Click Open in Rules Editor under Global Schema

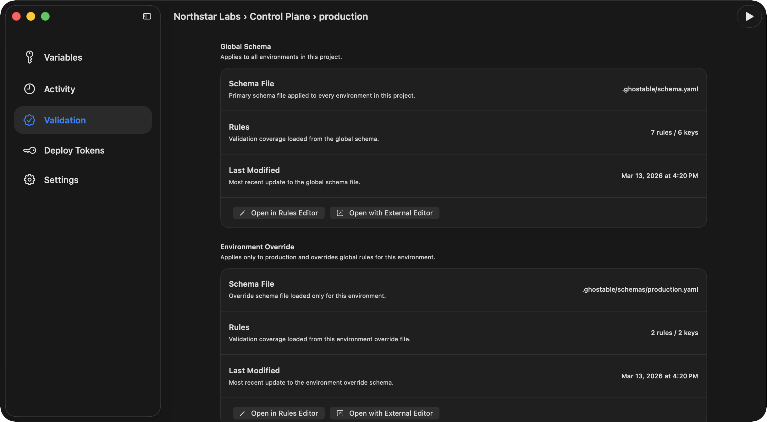279,213
